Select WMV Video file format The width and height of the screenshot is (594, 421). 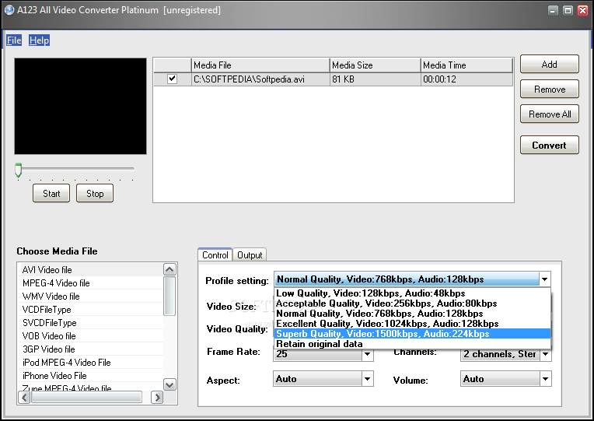[x=90, y=296]
